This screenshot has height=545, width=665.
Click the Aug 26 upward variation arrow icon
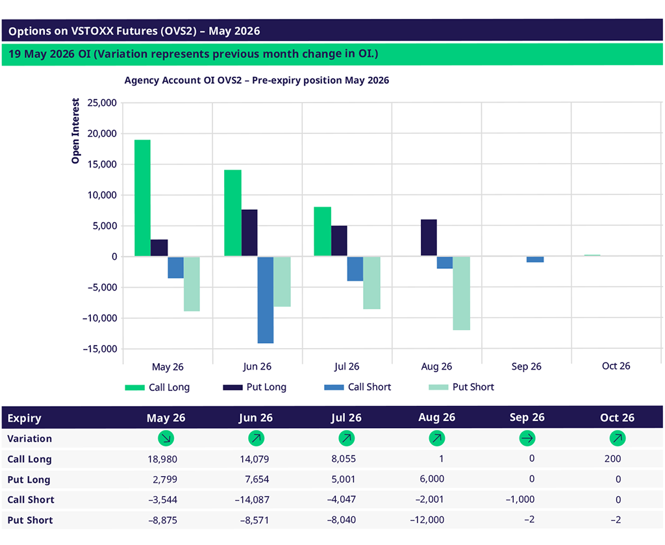(437, 438)
